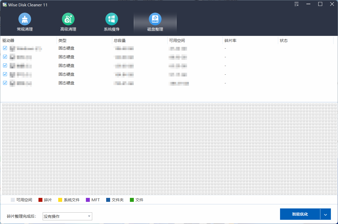Uncheck the first drive checkbox
Screen dimensions: 338x224
pyautogui.click(x=5, y=48)
